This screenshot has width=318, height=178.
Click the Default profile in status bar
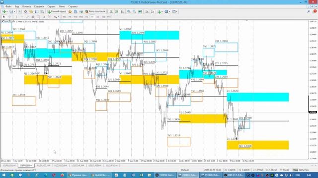click(x=185, y=170)
